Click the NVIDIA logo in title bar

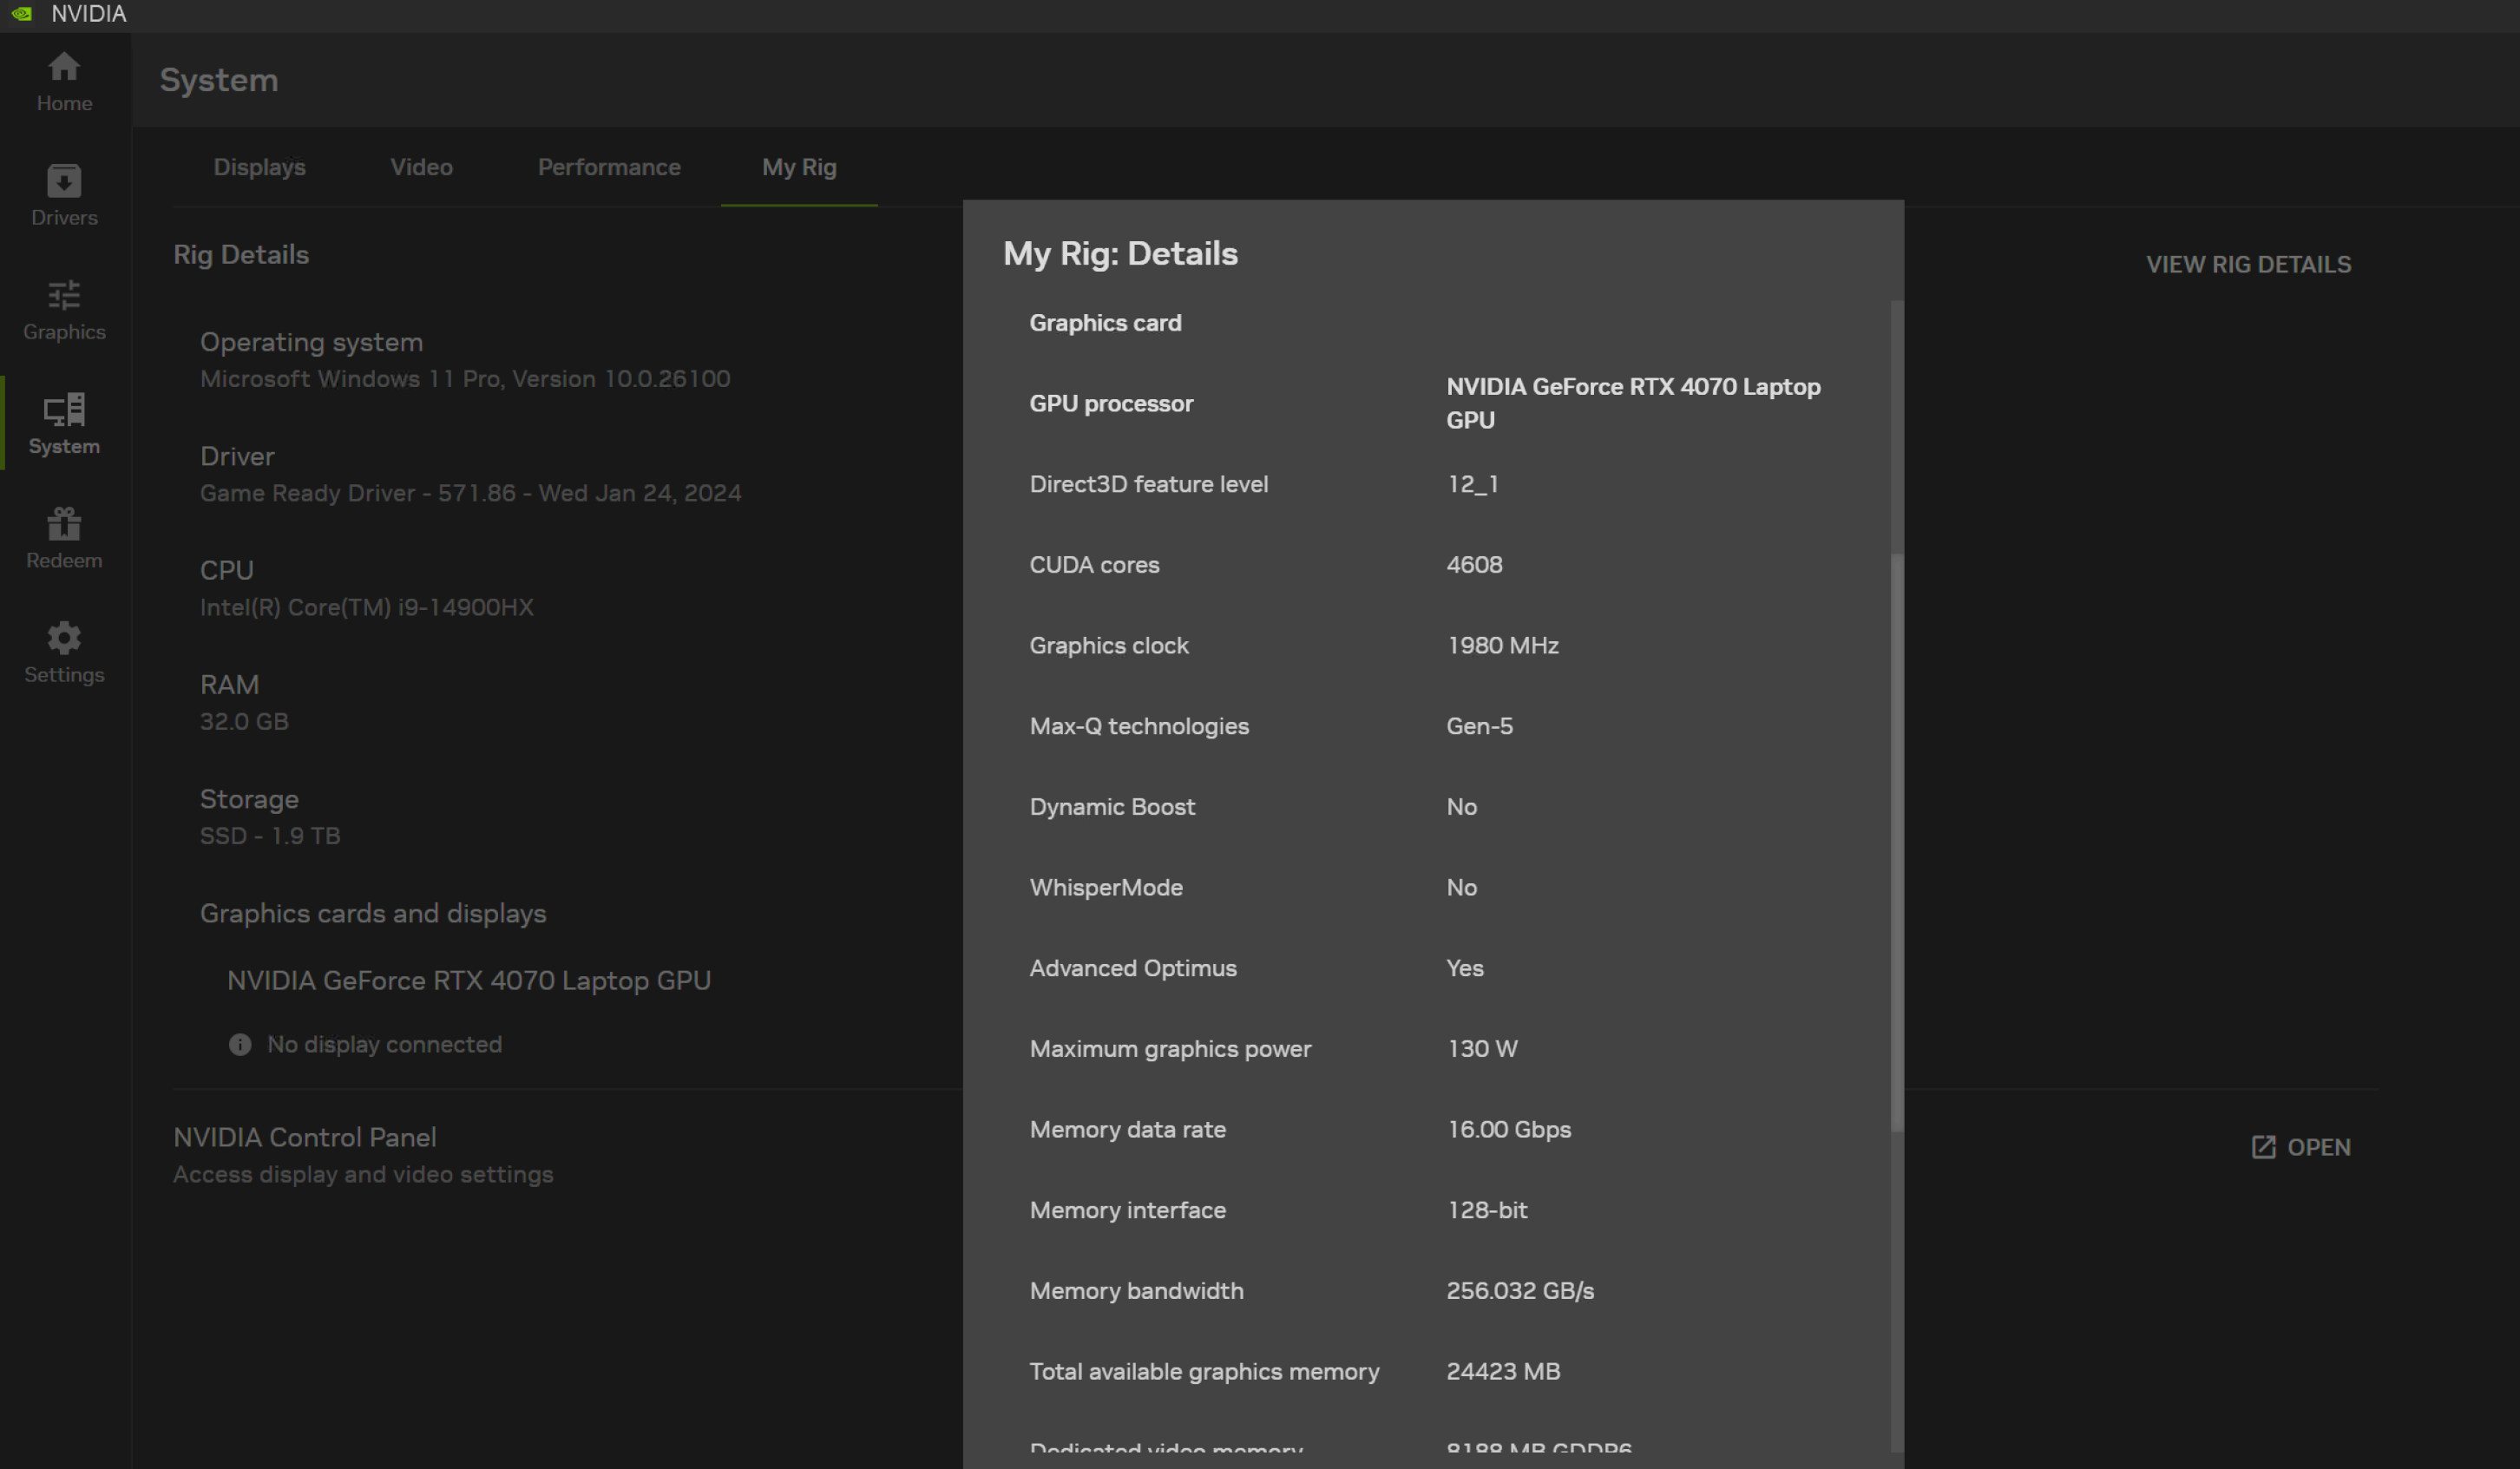click(22, 13)
